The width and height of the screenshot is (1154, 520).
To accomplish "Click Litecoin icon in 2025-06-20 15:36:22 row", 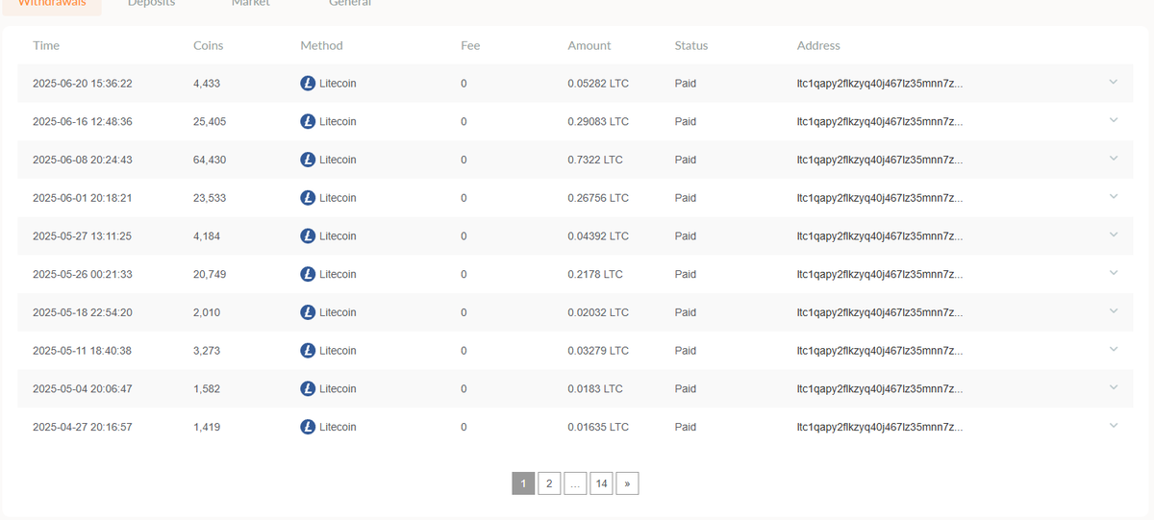I will (308, 84).
